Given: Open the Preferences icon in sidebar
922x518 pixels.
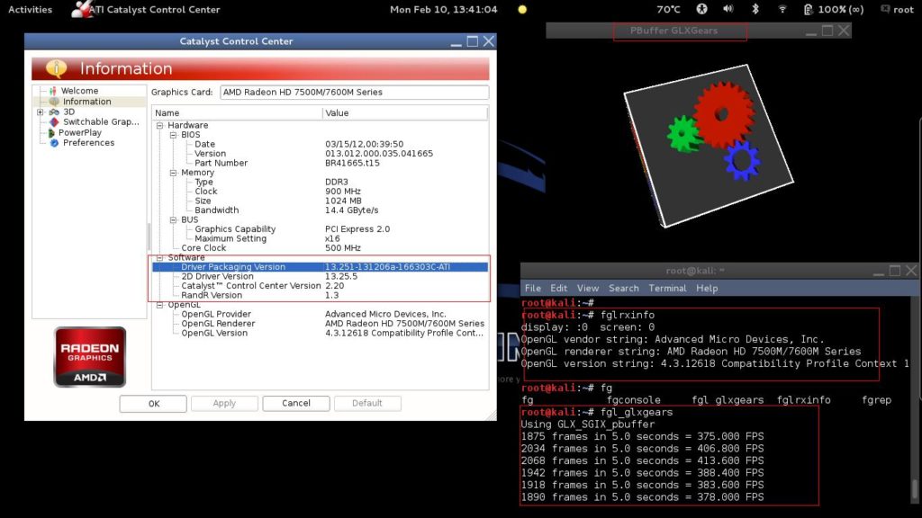Looking at the screenshot, I should pos(54,143).
